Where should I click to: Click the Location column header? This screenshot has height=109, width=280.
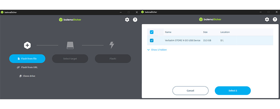[225, 32]
